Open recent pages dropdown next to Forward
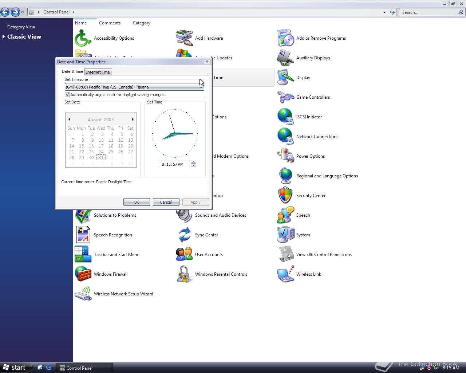The image size is (466, 373). [x=23, y=12]
